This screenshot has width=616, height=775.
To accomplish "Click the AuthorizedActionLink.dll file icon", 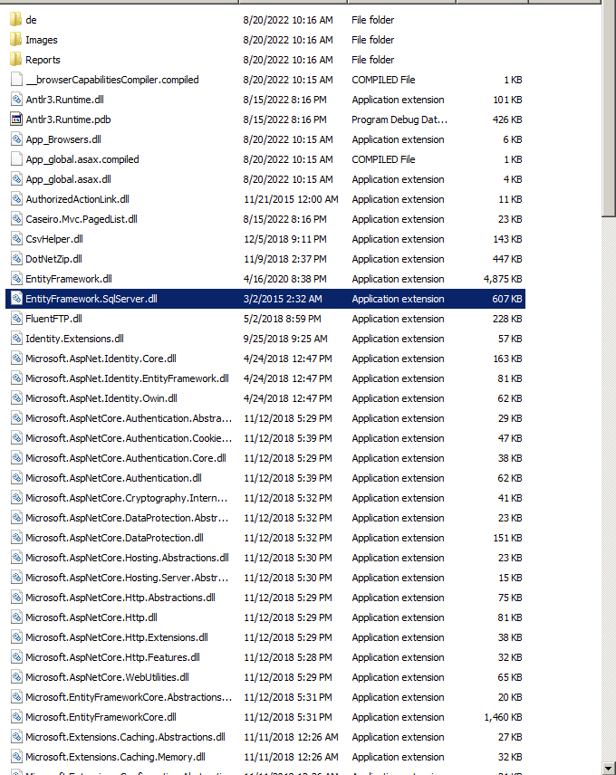I will click(16, 199).
